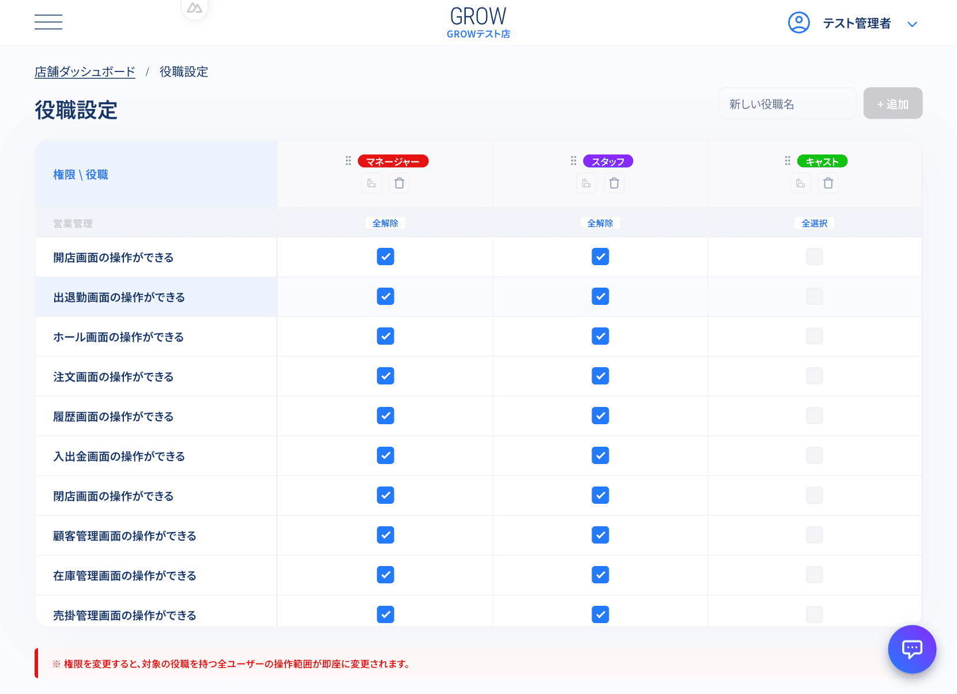
Task: Click the テスト管理者 user name
Action: point(857,24)
